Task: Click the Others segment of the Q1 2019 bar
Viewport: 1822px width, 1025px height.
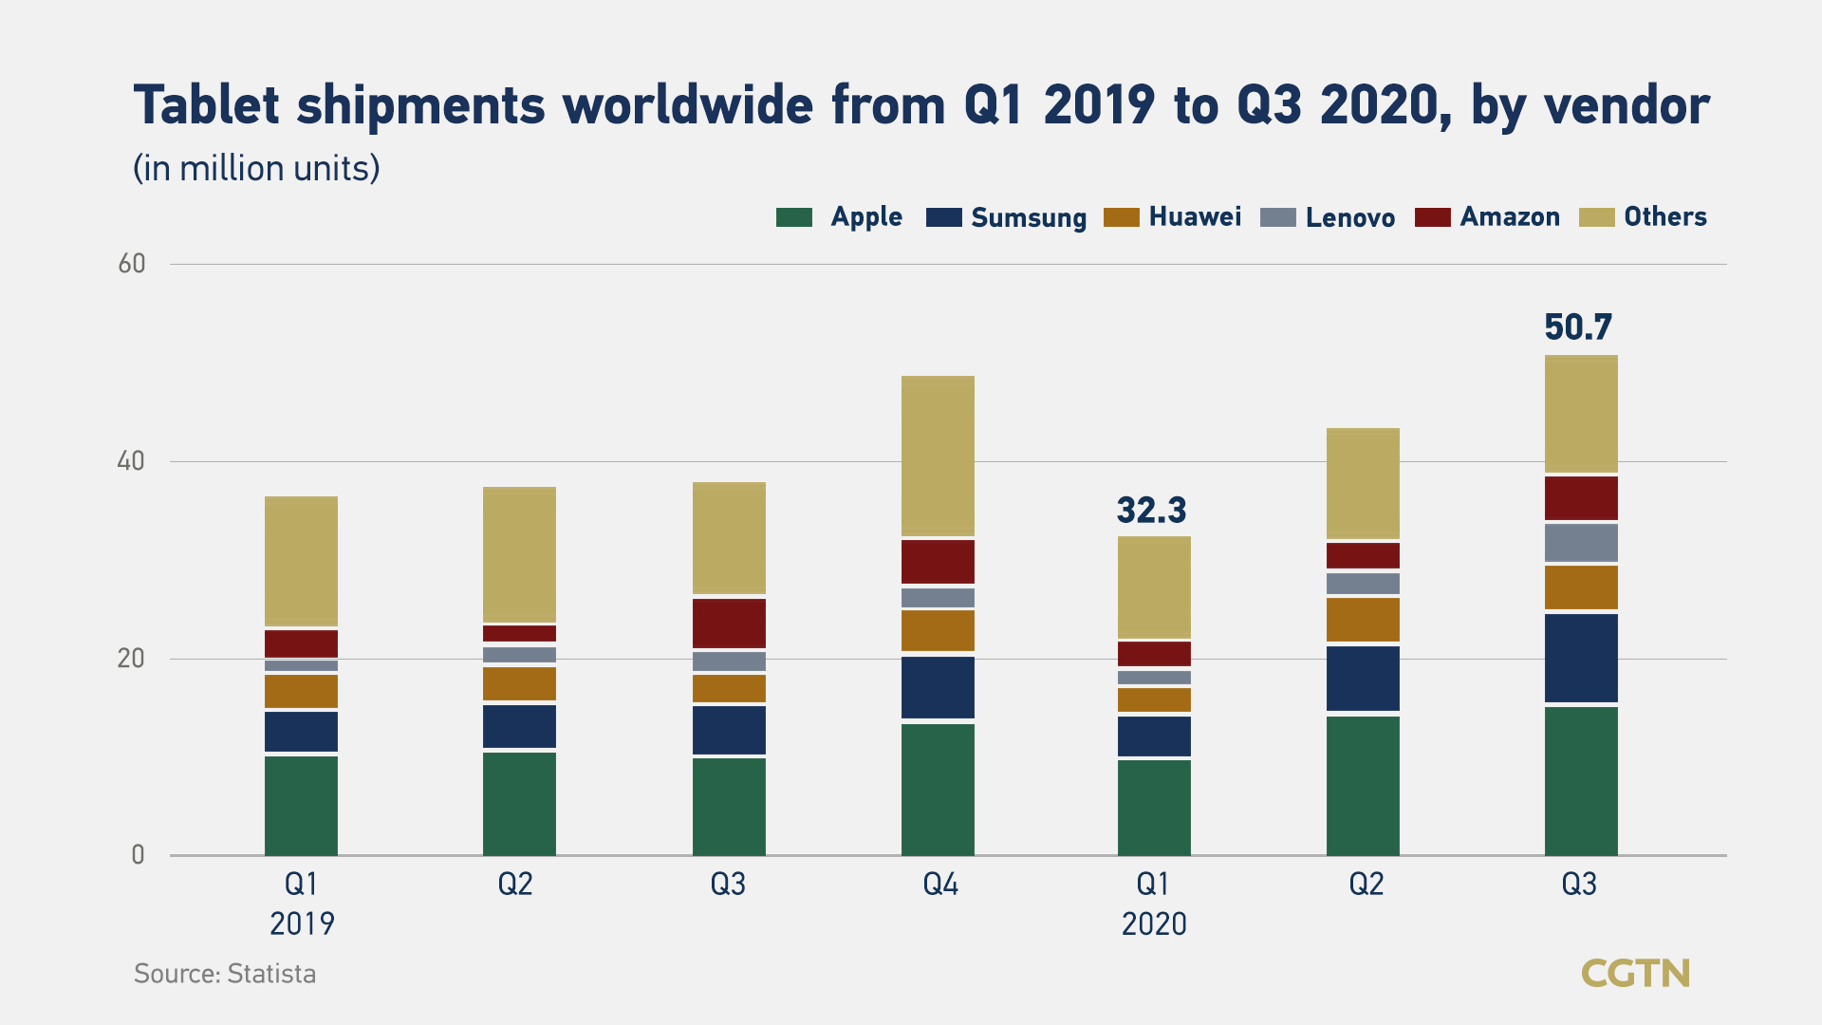Action: click(301, 561)
